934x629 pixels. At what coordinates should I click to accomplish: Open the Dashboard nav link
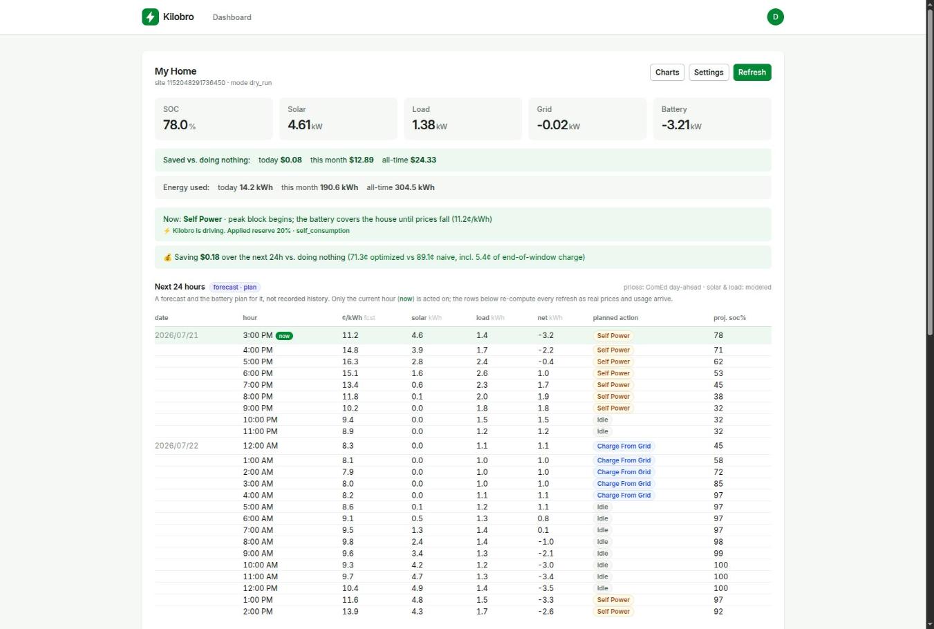pos(232,17)
